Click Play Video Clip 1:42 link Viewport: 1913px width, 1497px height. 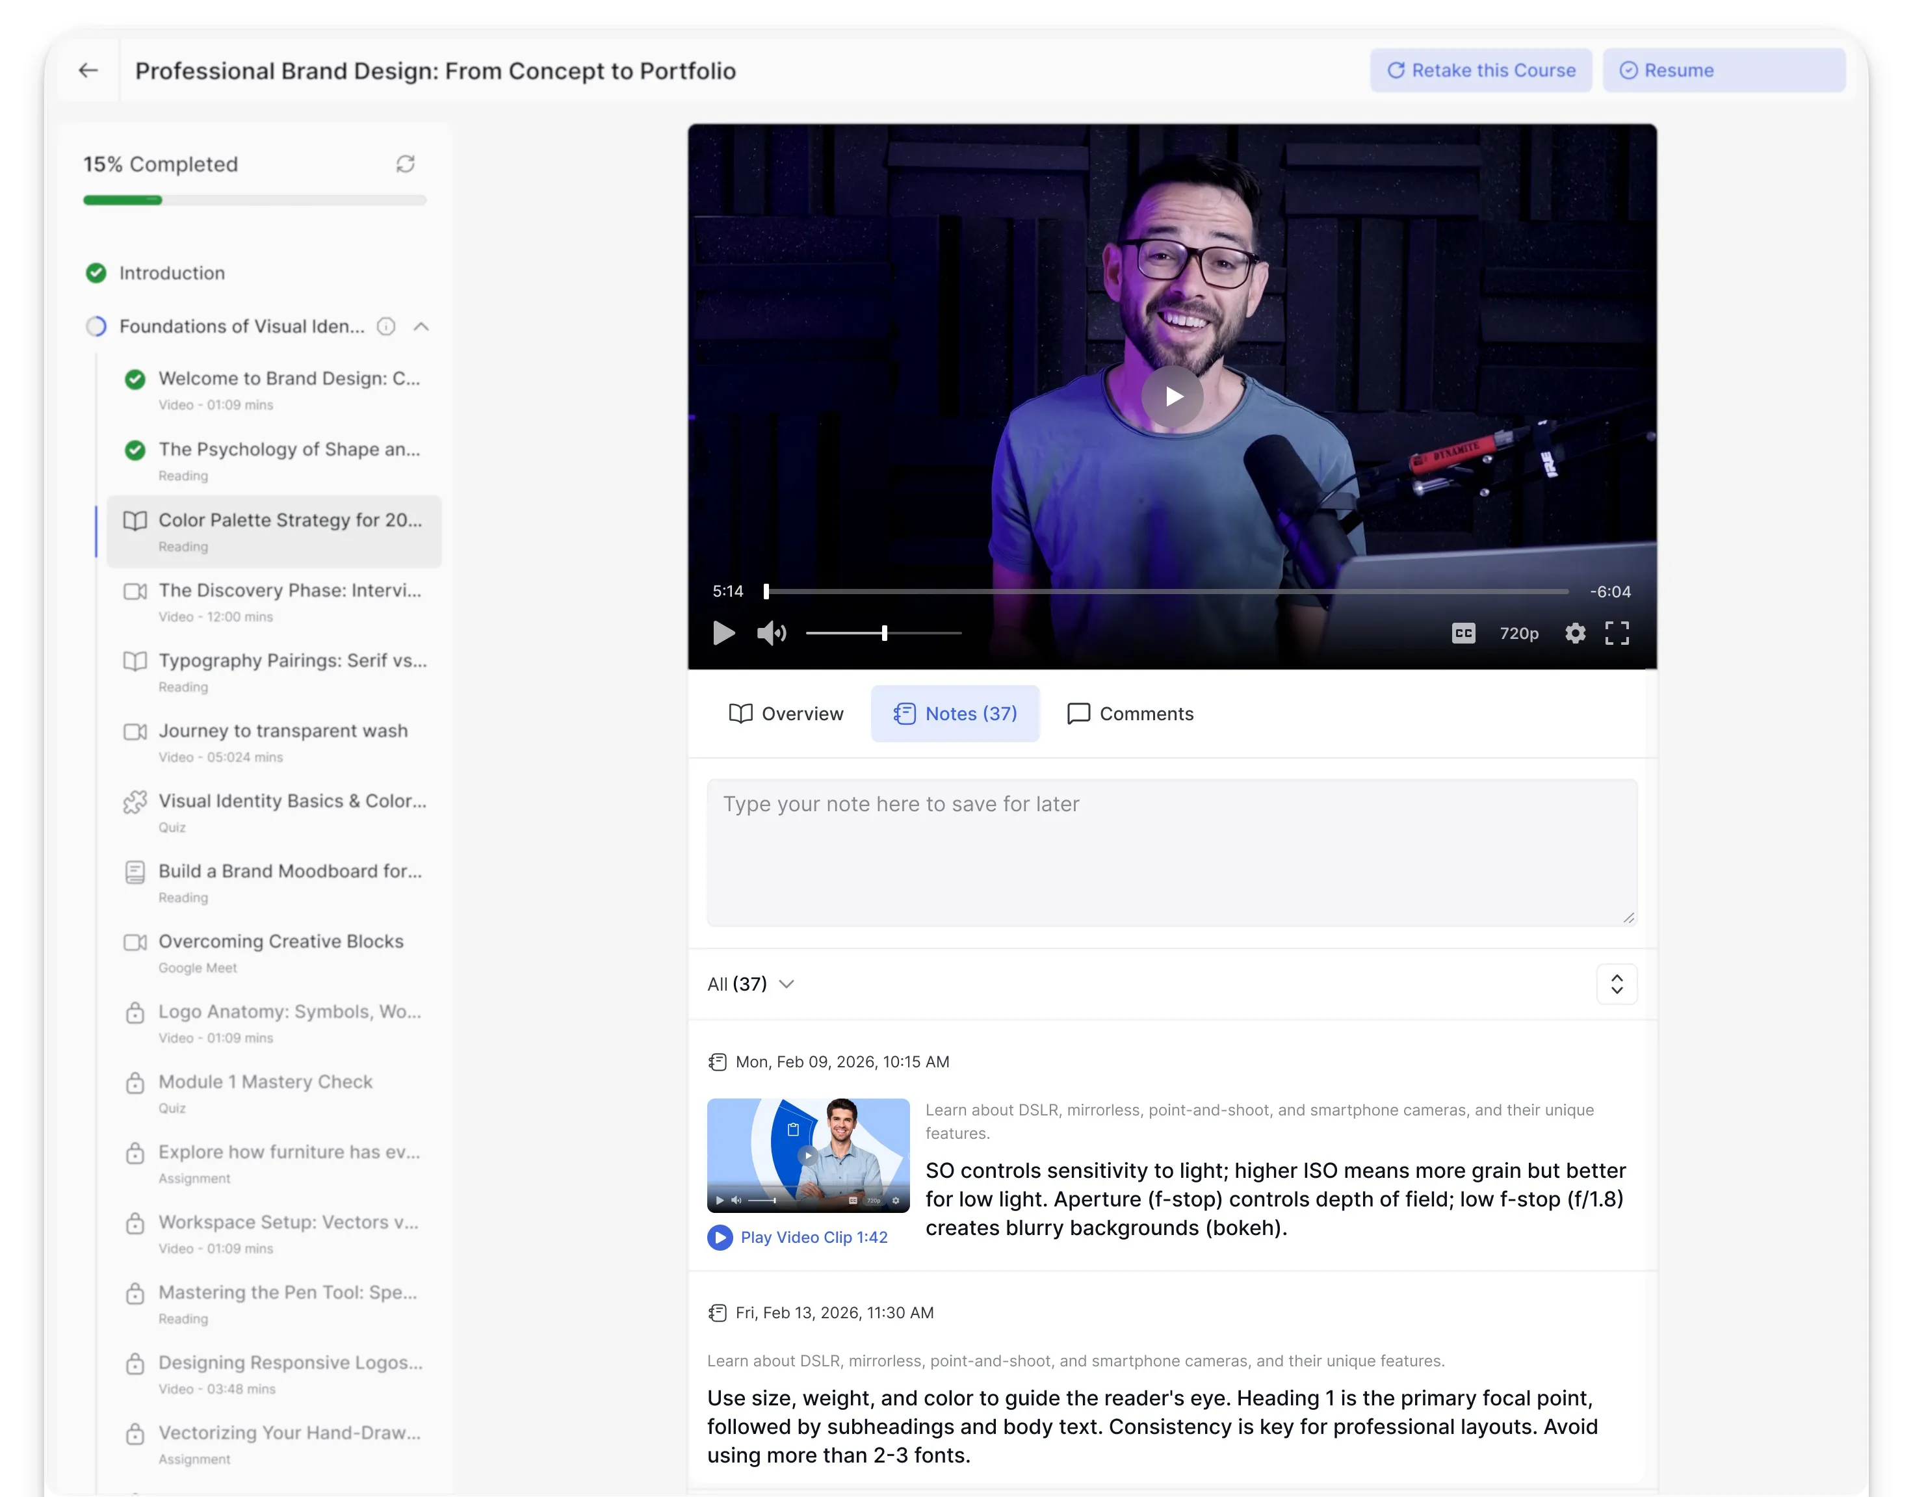click(x=798, y=1237)
